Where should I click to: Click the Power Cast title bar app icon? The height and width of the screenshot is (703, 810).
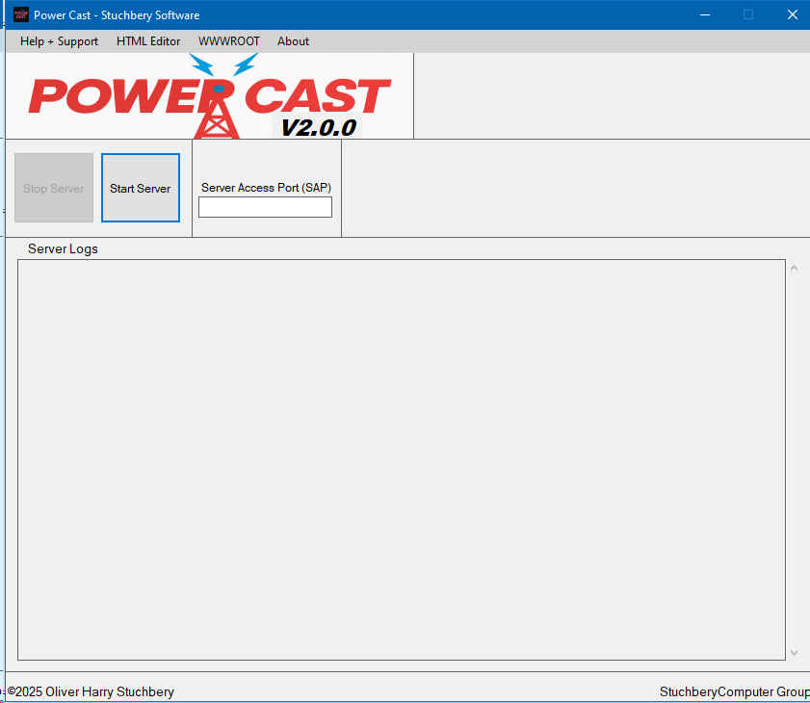(x=20, y=14)
